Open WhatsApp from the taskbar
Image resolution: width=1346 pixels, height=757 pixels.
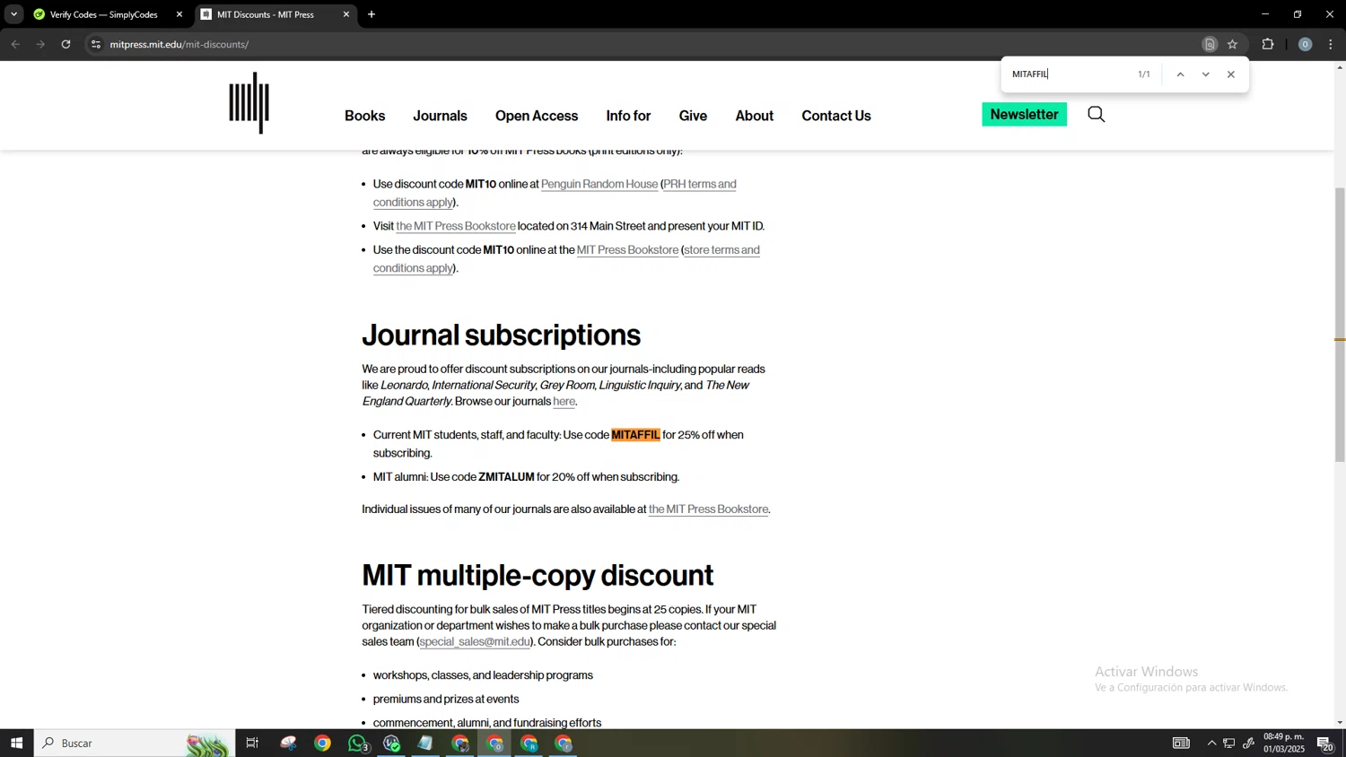(x=357, y=743)
